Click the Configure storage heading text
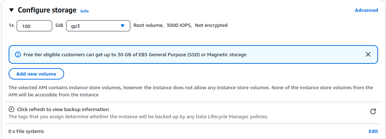Image resolution: width=386 pixels, height=139 pixels. tap(47, 10)
